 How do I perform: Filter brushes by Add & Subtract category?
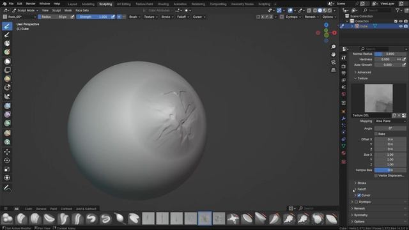pyautogui.click(x=86, y=209)
